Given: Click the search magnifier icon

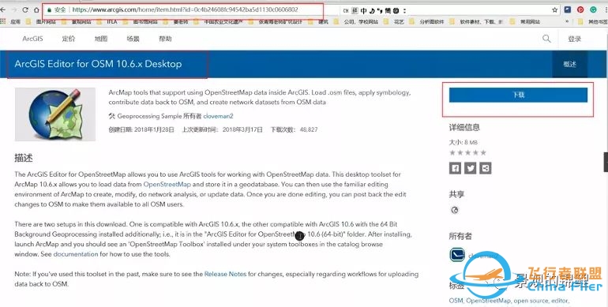Looking at the screenshot, I should click(546, 39).
